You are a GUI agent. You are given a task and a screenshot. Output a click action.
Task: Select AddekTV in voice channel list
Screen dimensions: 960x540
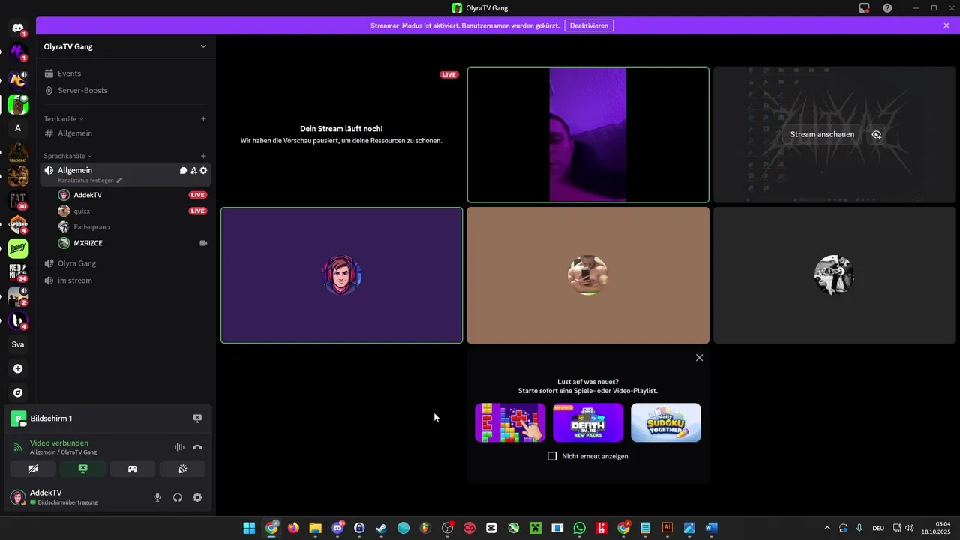click(x=133, y=195)
